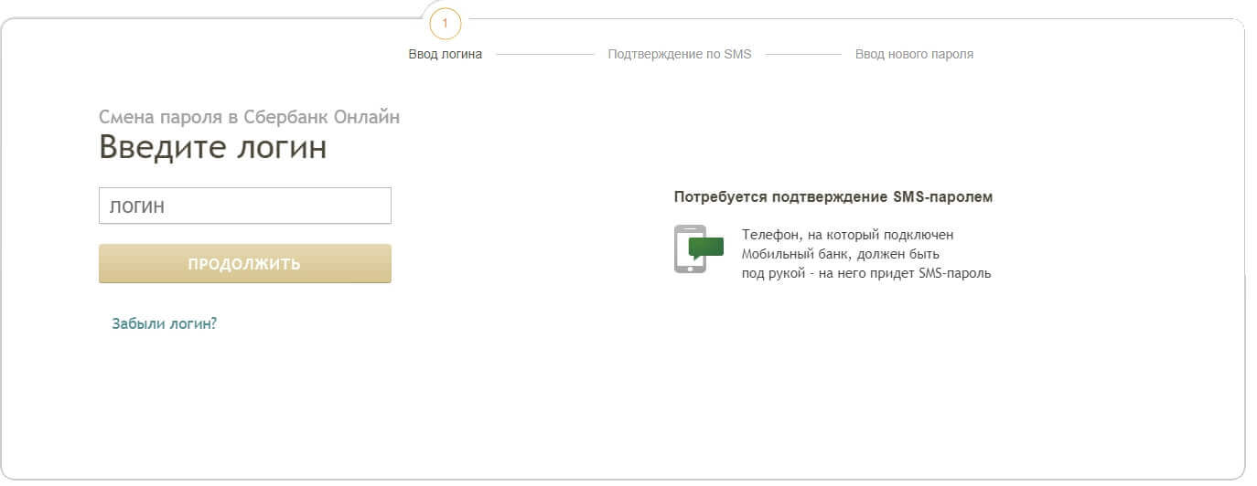The image size is (1257, 486).
Task: Click progress line before "Ввод нового пароля"
Action: tap(802, 54)
